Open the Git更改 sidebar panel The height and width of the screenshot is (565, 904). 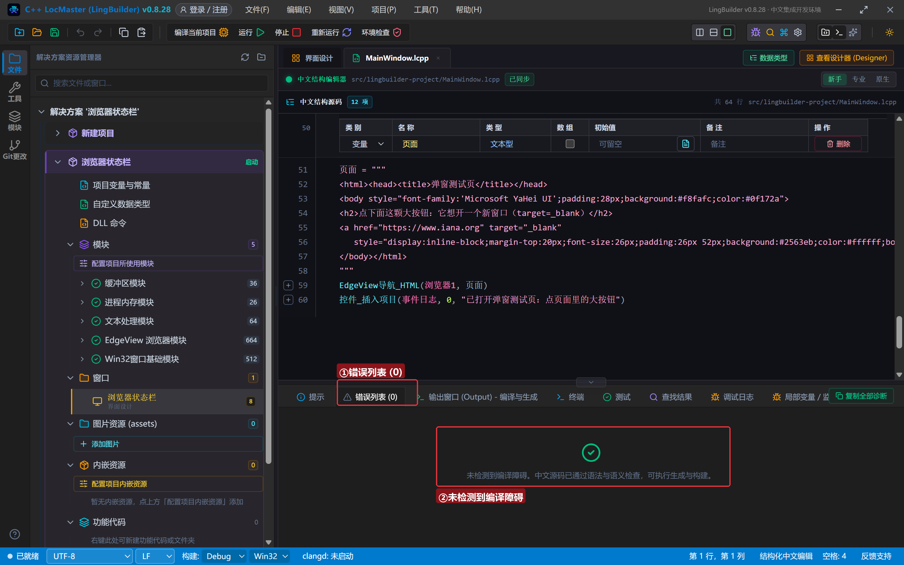click(14, 150)
